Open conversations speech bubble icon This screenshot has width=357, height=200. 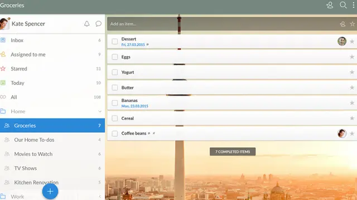point(98,24)
